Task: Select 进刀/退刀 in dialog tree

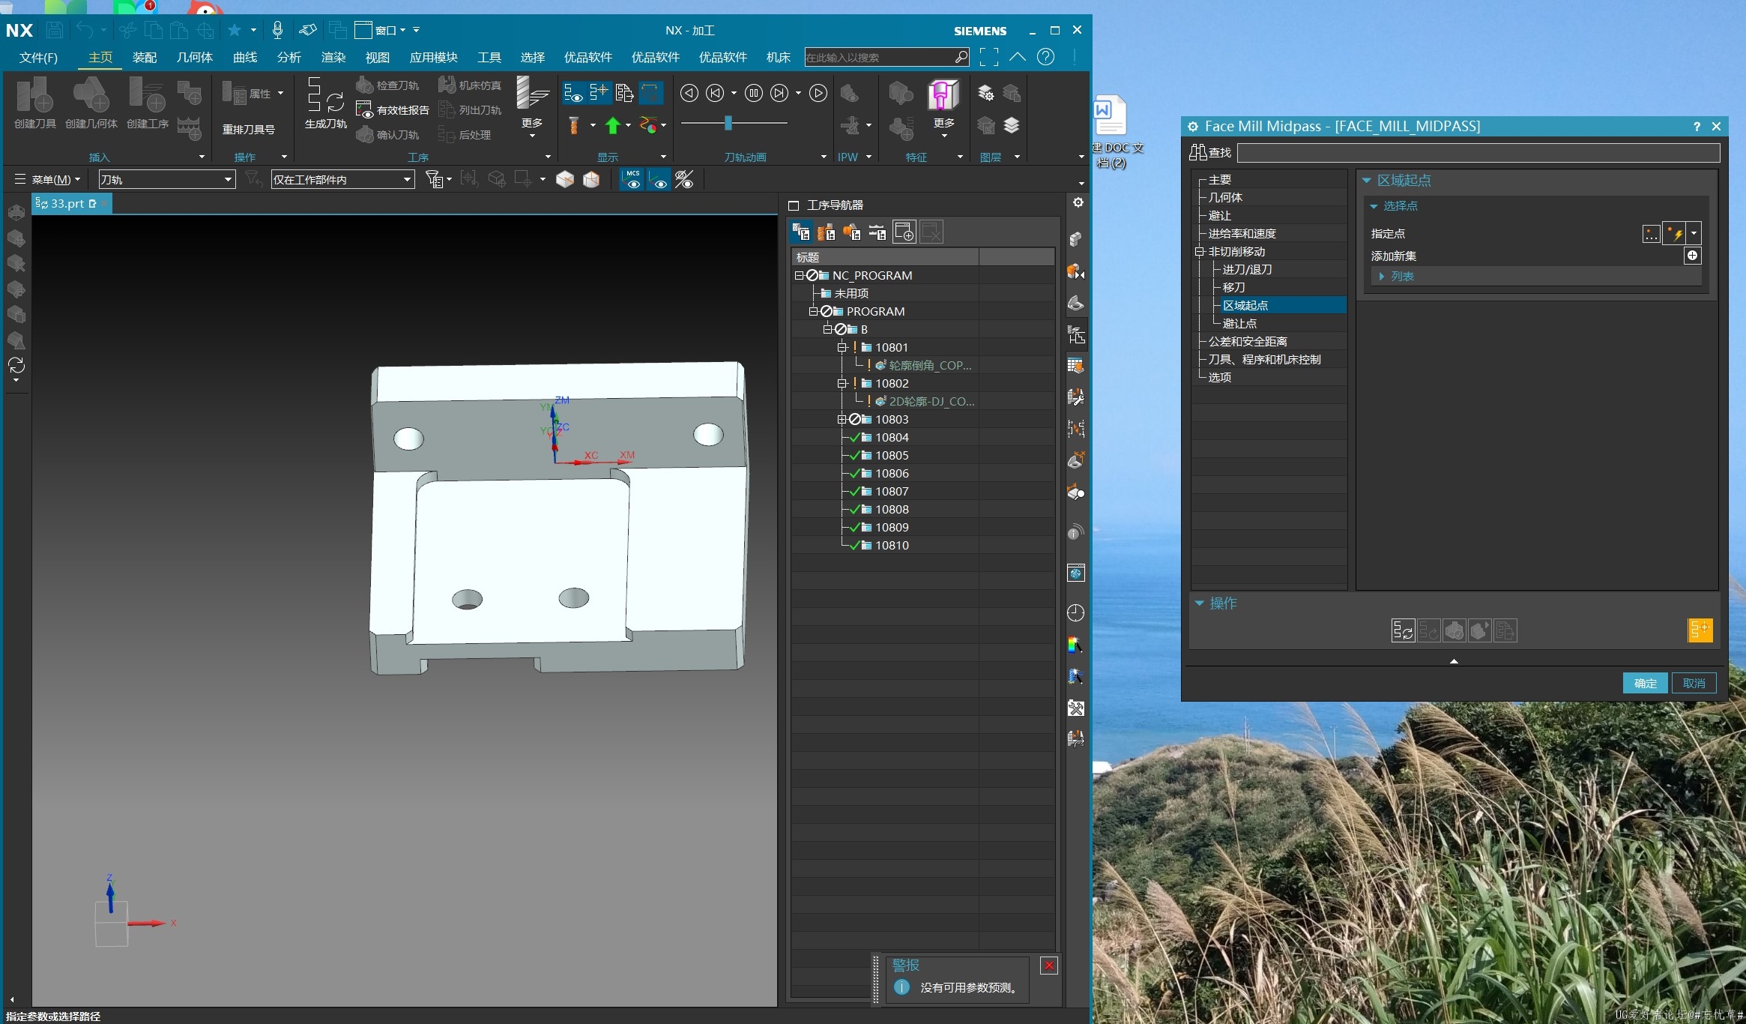Action: (1247, 269)
